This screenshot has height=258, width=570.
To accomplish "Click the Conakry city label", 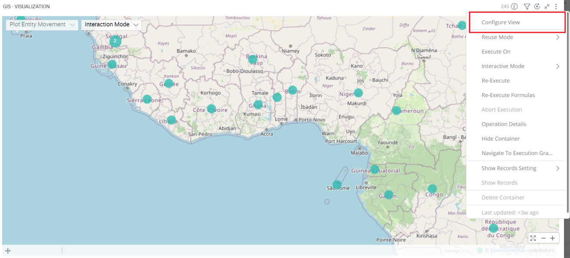I will [x=127, y=84].
